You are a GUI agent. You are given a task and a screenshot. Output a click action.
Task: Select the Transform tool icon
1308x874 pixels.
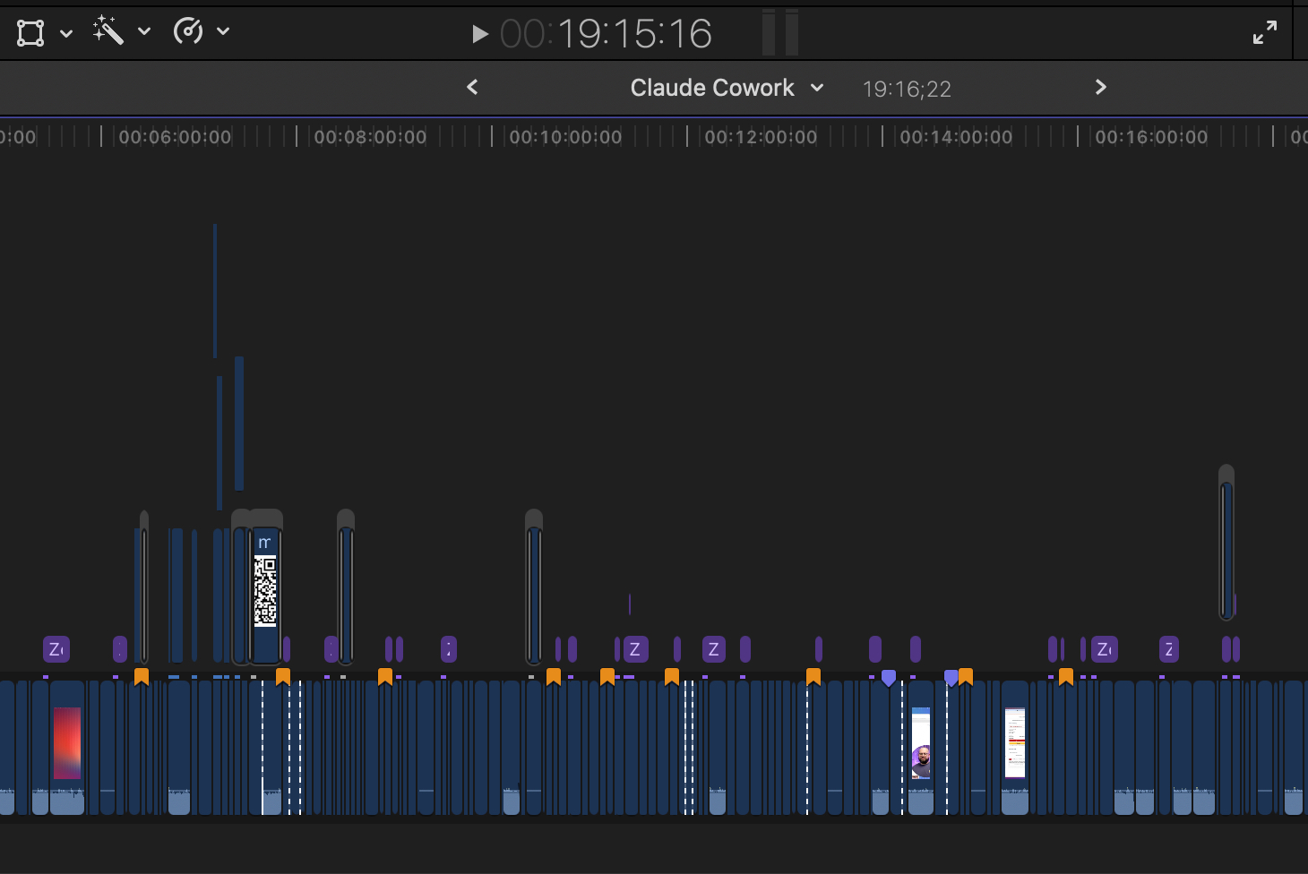click(x=30, y=33)
